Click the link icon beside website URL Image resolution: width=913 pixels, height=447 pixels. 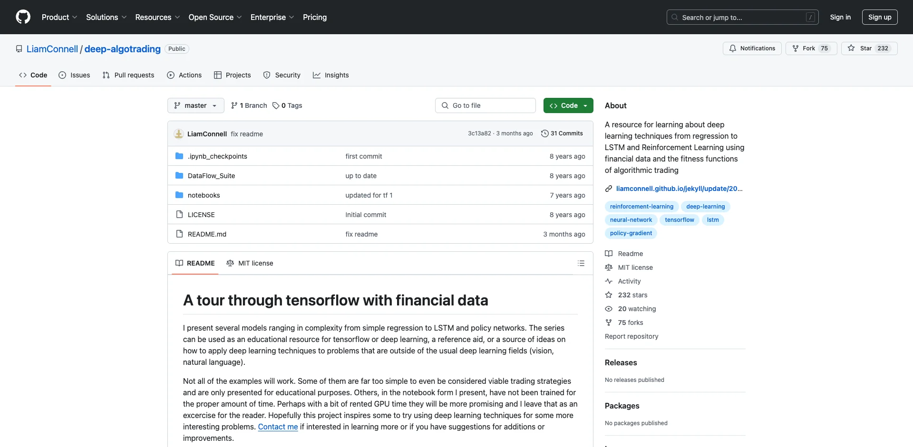[x=609, y=189]
